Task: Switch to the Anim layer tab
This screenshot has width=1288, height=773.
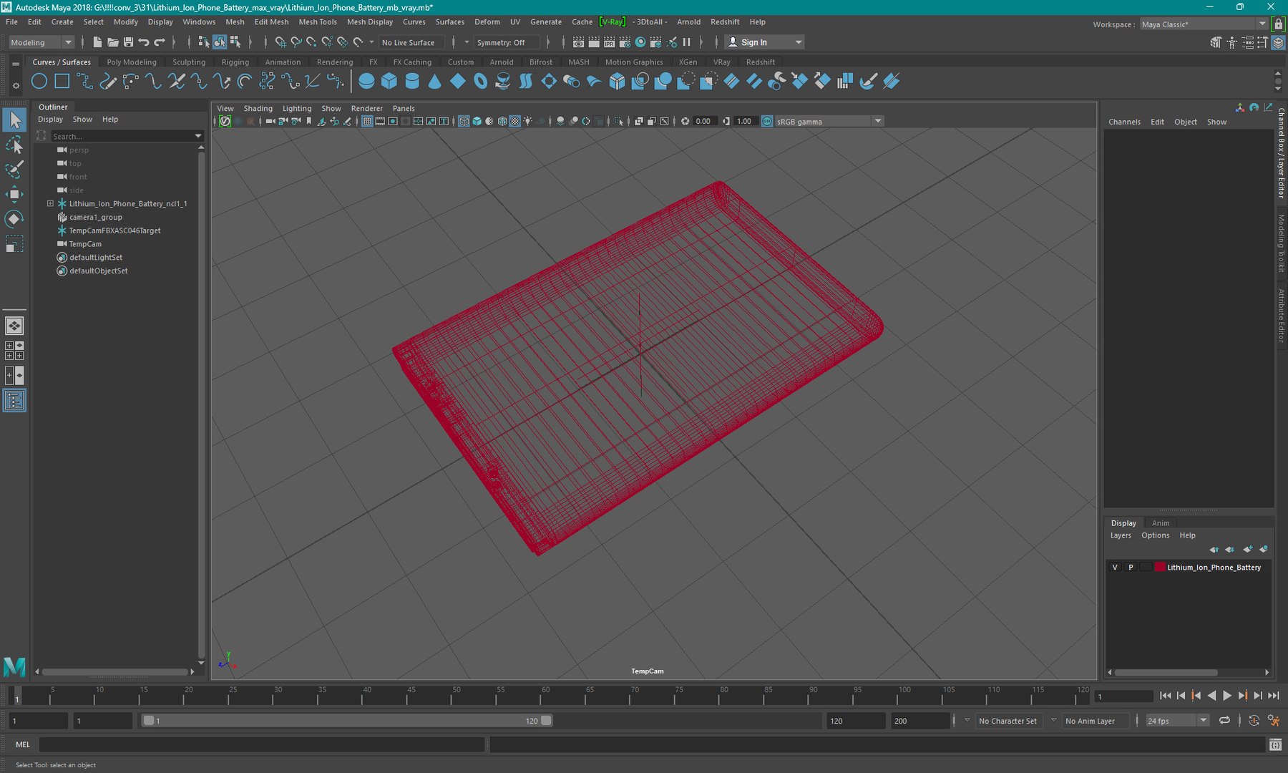Action: coord(1161,523)
